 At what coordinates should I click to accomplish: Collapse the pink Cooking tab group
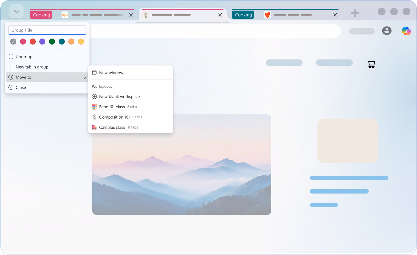[41, 15]
